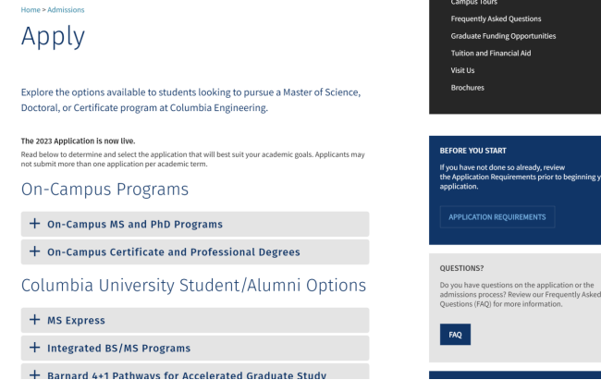Open Brochures sidebar menu item
The width and height of the screenshot is (601, 380).
click(467, 88)
